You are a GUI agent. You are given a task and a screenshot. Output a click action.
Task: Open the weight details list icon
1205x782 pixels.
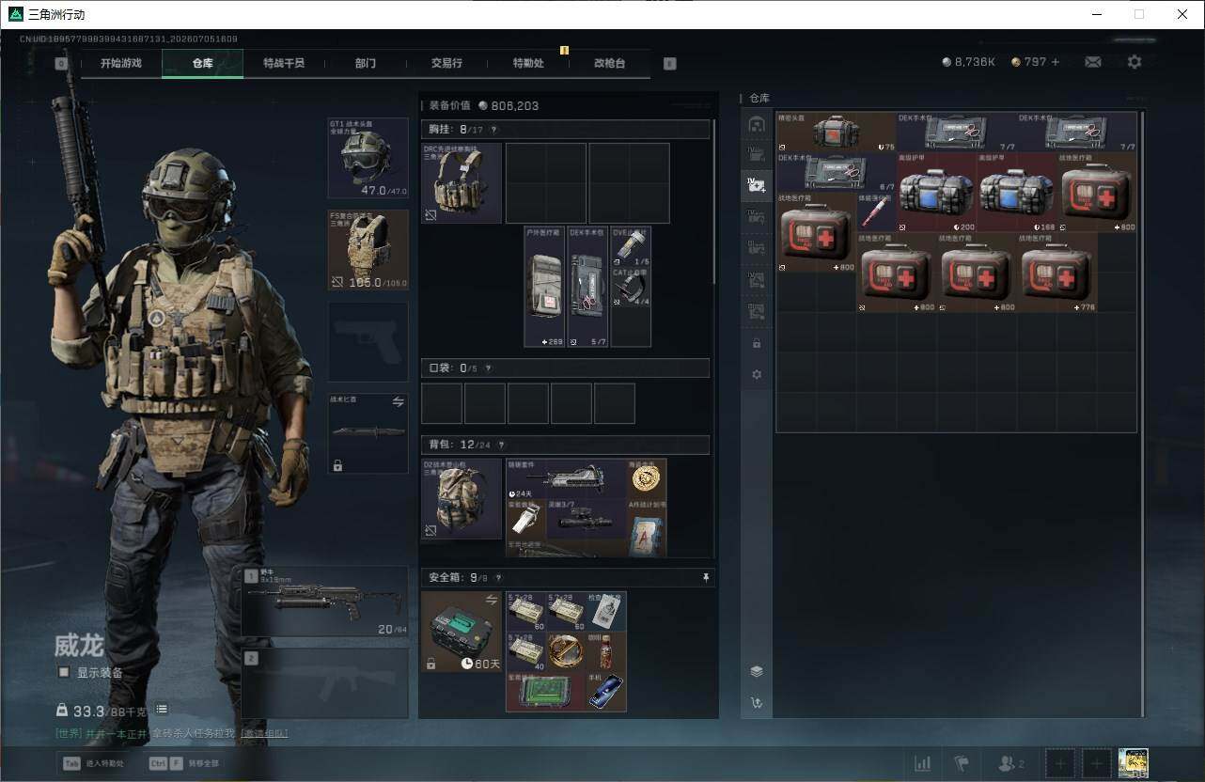point(162,709)
